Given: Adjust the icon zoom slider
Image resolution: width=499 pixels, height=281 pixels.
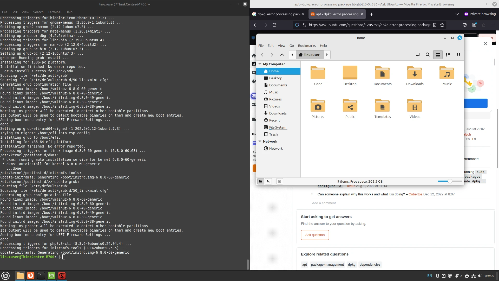Looking at the screenshot, I should pyautogui.click(x=450, y=181).
